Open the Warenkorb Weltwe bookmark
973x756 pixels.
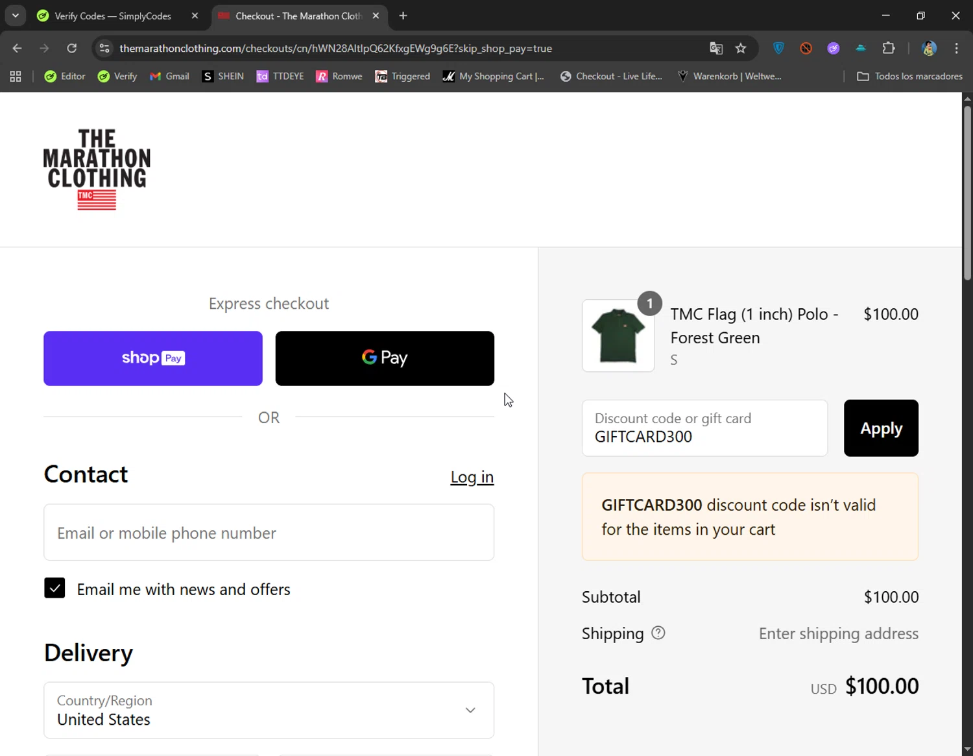click(x=729, y=76)
